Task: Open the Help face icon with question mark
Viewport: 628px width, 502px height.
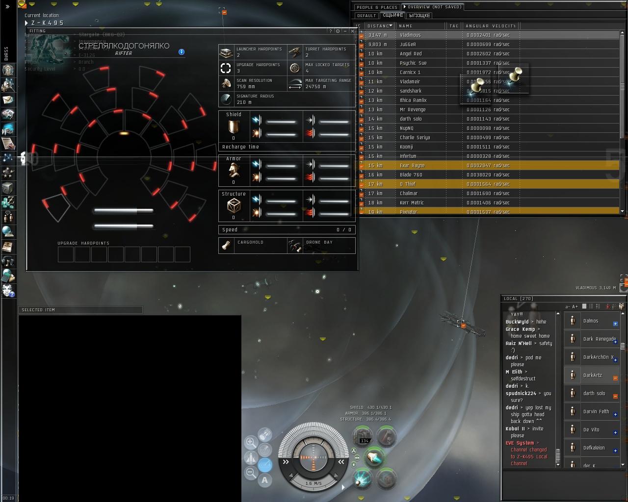Action: tap(7, 290)
